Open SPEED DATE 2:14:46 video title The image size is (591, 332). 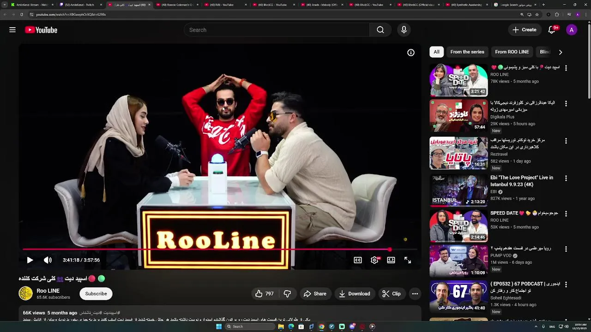click(524, 213)
